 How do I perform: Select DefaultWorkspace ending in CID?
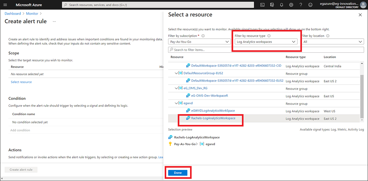pyautogui.click(x=236, y=66)
